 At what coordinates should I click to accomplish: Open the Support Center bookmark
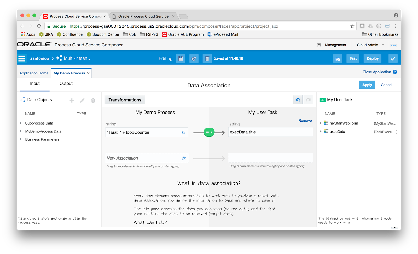(103, 34)
